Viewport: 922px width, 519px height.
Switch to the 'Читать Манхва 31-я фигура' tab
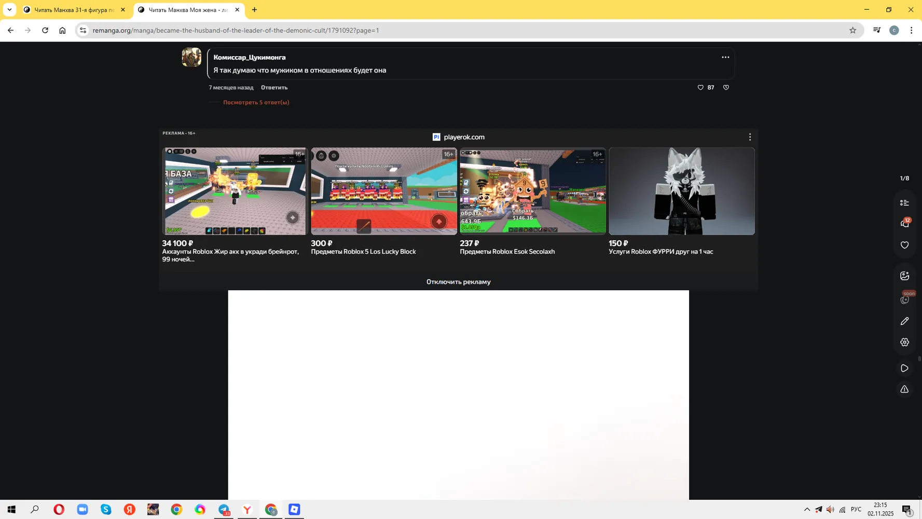(75, 10)
